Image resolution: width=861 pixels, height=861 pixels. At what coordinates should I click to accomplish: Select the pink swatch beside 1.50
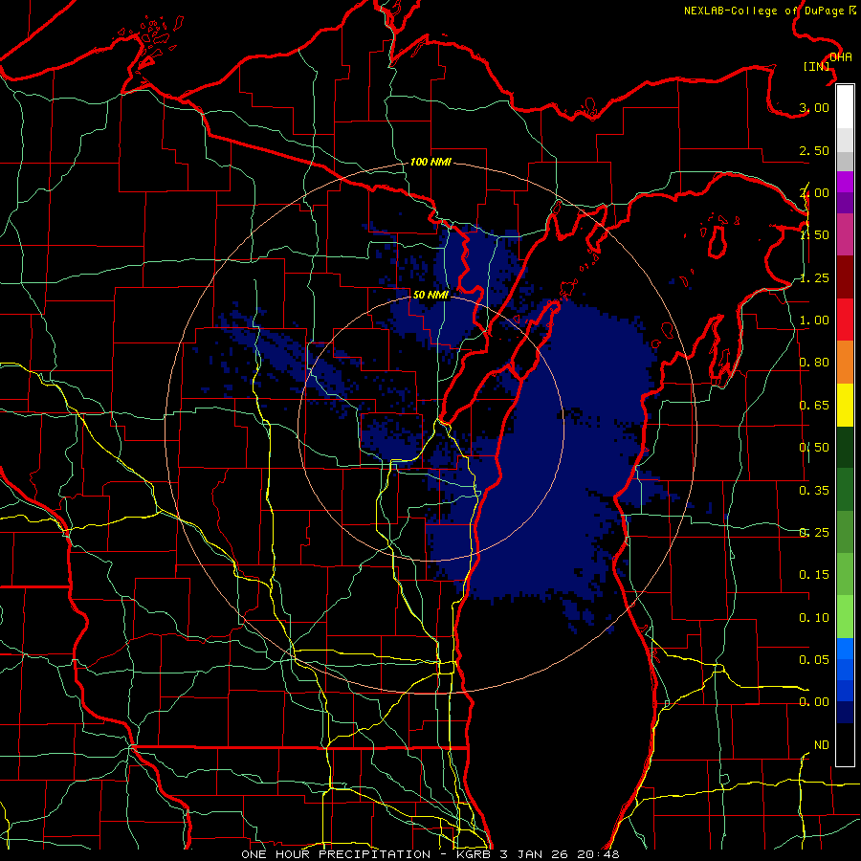click(x=845, y=234)
